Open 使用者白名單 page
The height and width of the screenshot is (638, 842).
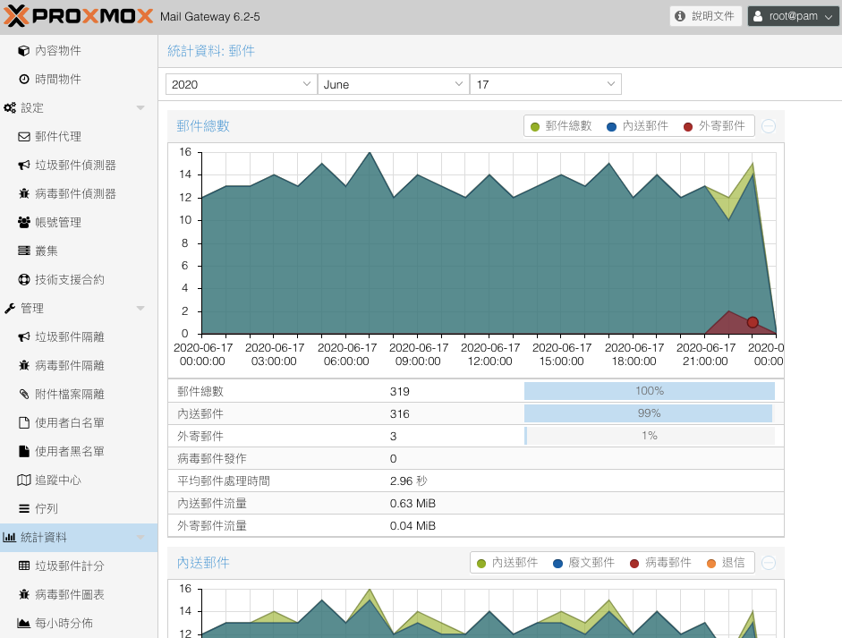pyautogui.click(x=79, y=422)
